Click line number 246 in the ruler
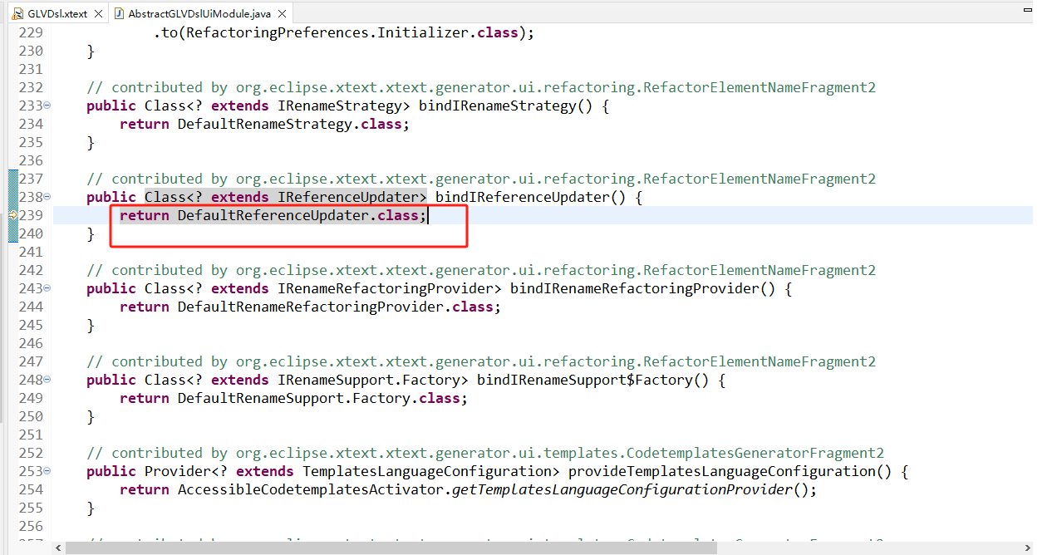The width and height of the screenshot is (1062, 555). pyautogui.click(x=30, y=343)
